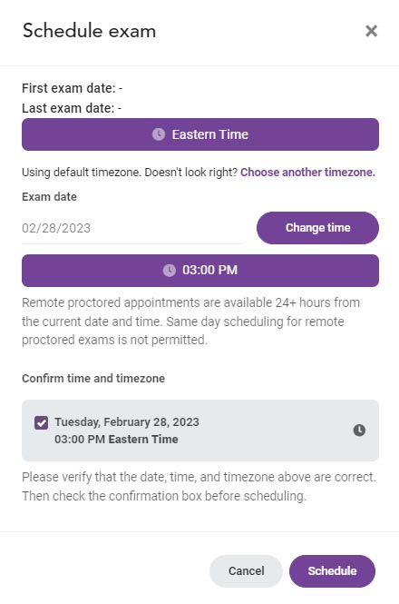
Task: Open the Eastern Time timezone selector
Action: coord(200,134)
